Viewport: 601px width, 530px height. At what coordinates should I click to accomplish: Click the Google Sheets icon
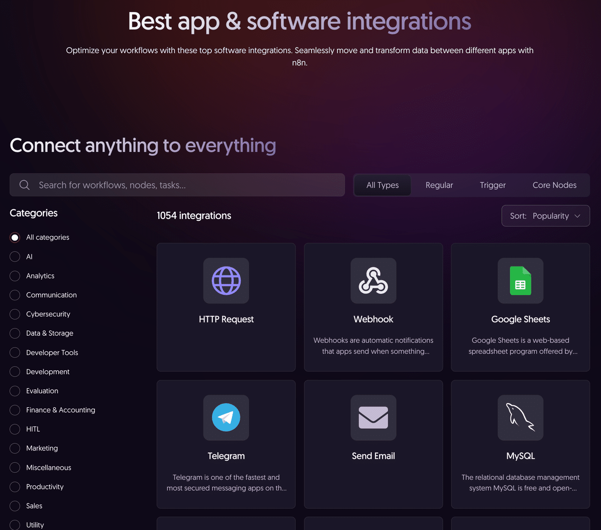coord(520,281)
